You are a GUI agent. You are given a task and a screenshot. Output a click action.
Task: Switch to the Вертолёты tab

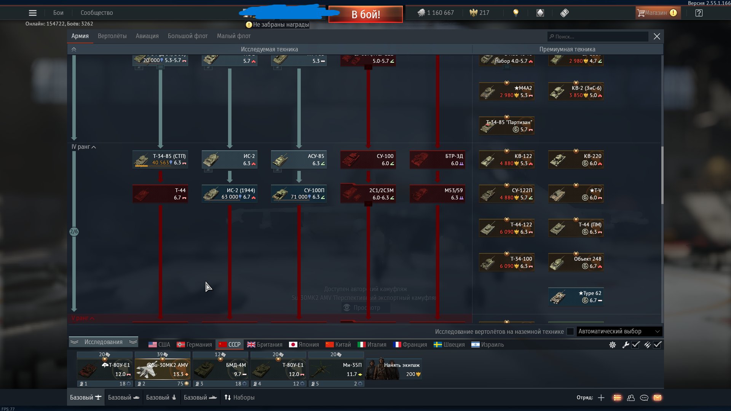pyautogui.click(x=112, y=36)
